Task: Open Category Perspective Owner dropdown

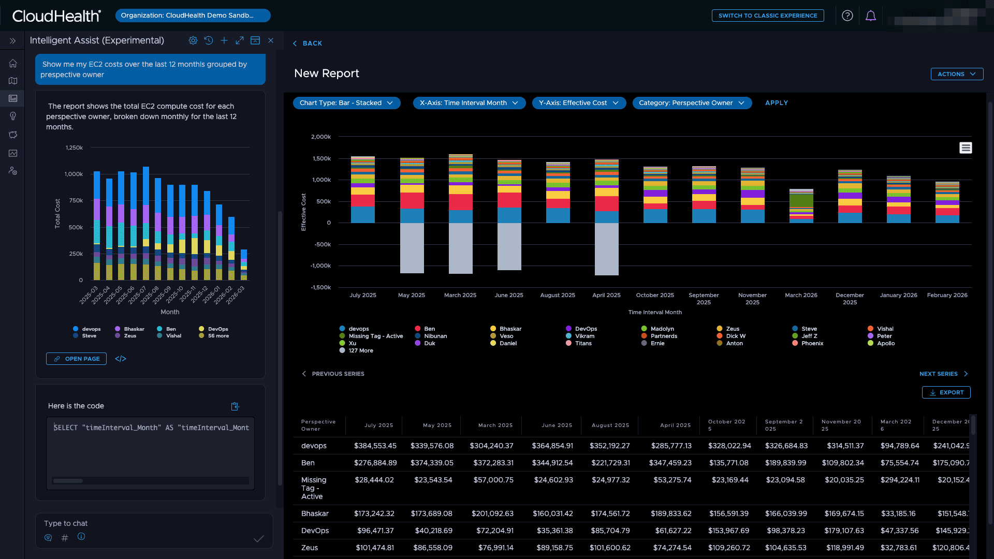Action: tap(692, 103)
